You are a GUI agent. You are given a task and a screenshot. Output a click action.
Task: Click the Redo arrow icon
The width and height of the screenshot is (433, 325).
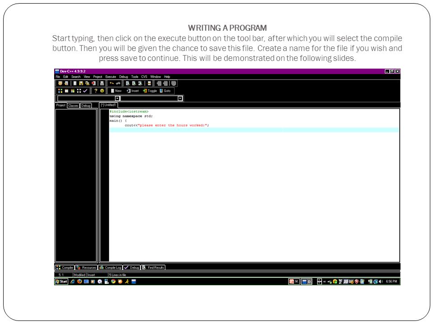118,83
